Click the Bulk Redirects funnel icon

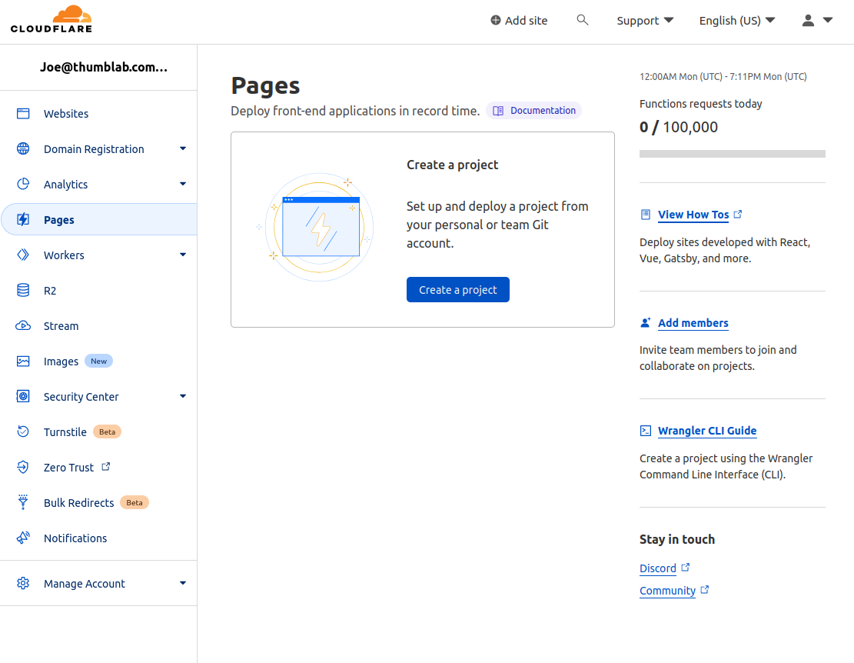coord(23,502)
